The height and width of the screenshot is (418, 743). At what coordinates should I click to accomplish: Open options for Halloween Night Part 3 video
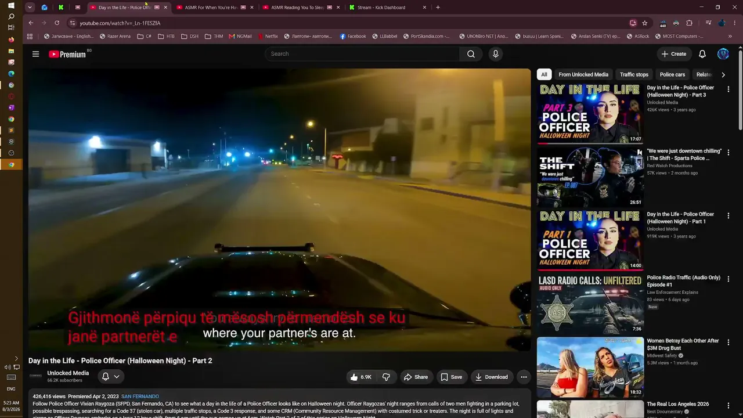point(728,89)
